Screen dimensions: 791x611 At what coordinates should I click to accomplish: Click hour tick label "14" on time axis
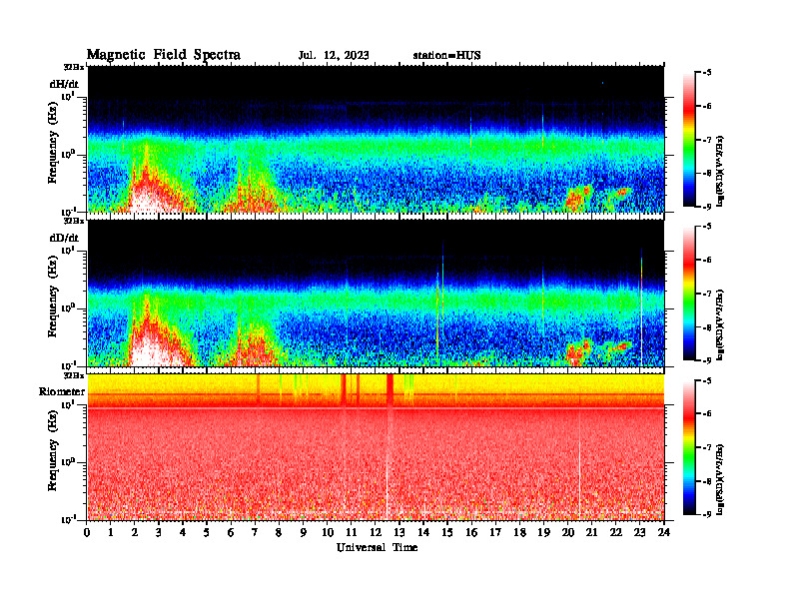pyautogui.click(x=423, y=532)
